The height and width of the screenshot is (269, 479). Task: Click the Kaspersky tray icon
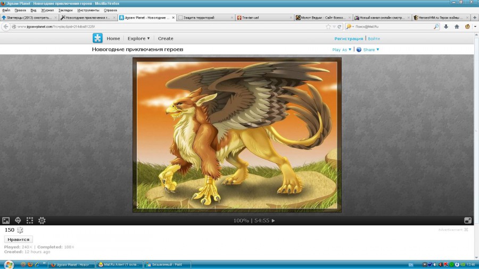tap(446, 265)
